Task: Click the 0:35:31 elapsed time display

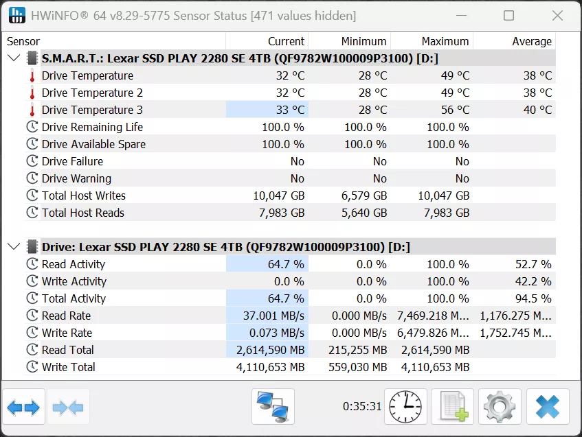Action: coord(362,406)
